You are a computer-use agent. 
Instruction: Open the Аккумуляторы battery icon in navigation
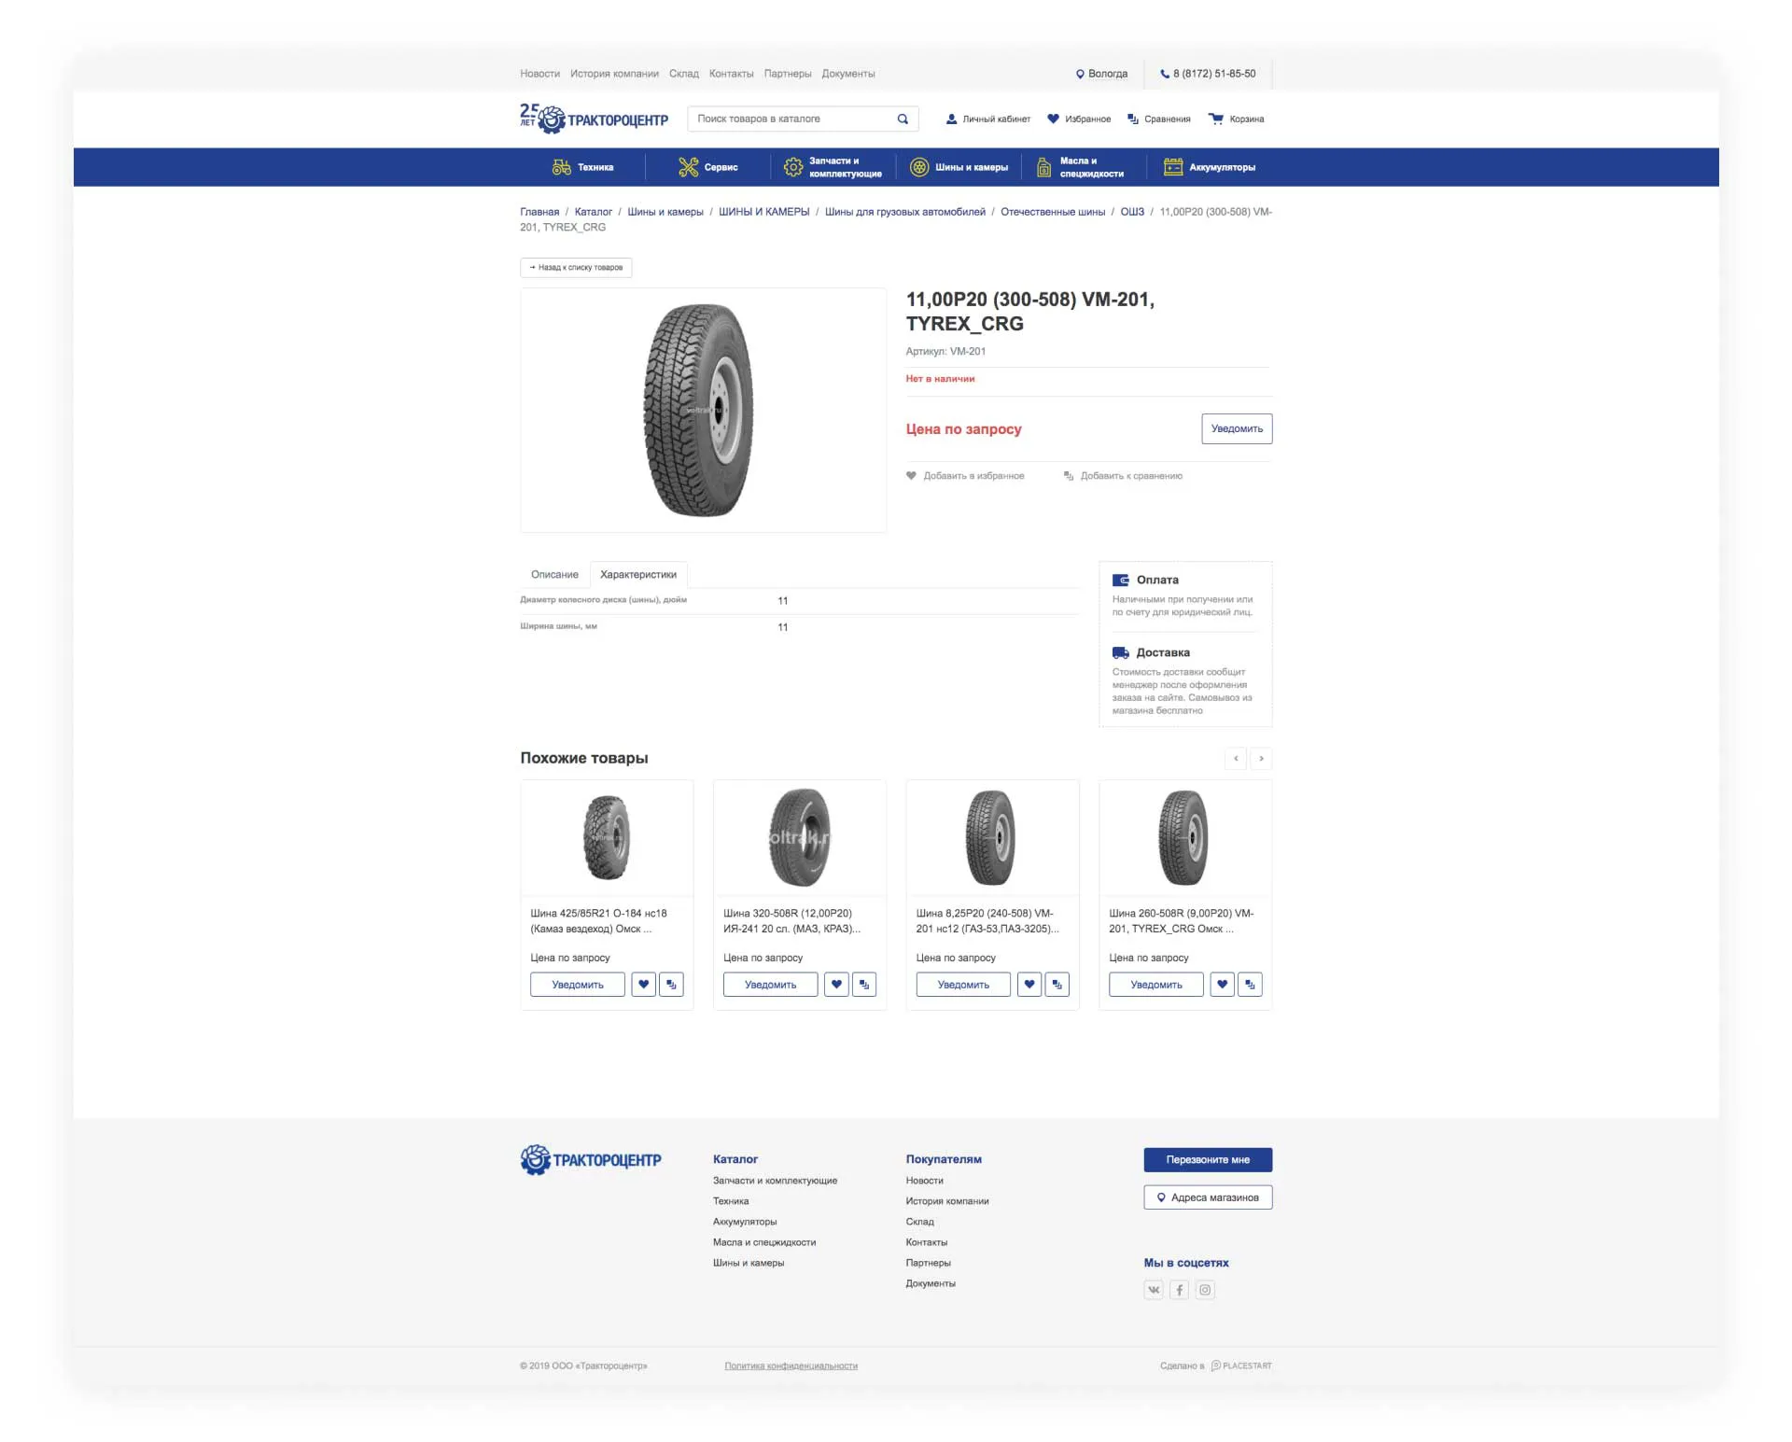[1173, 168]
